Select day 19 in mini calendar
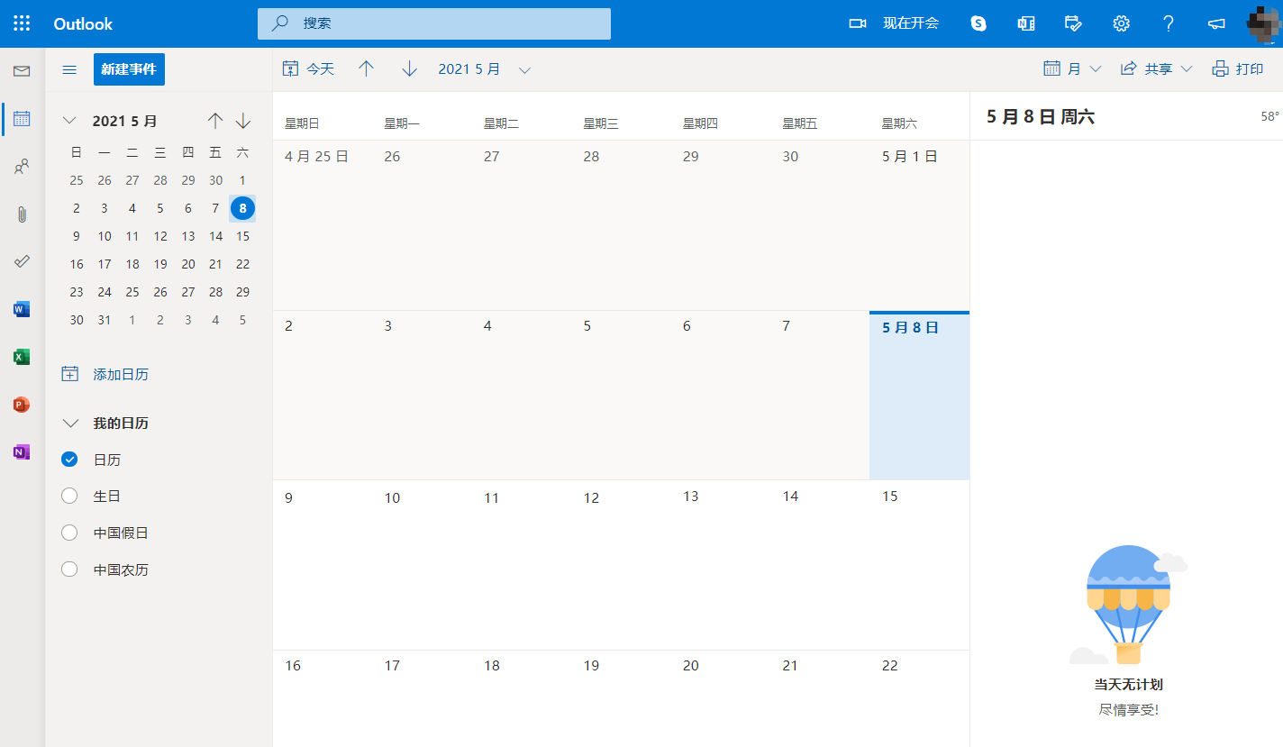The image size is (1283, 747). [x=160, y=264]
